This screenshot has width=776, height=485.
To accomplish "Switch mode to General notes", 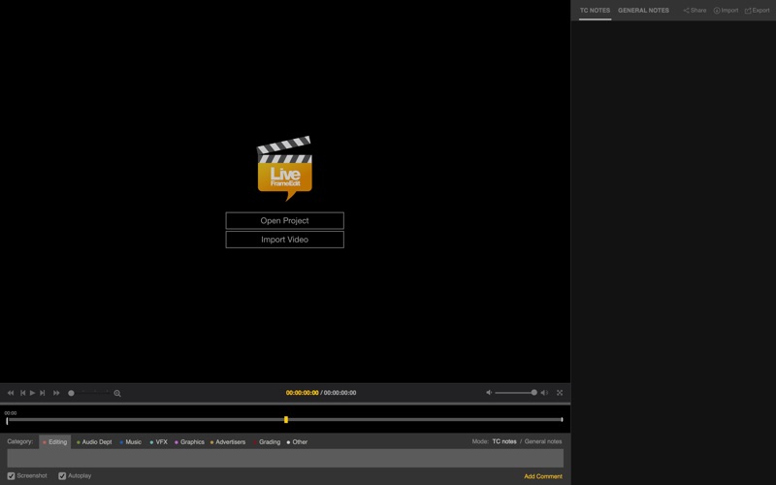I will tap(543, 441).
